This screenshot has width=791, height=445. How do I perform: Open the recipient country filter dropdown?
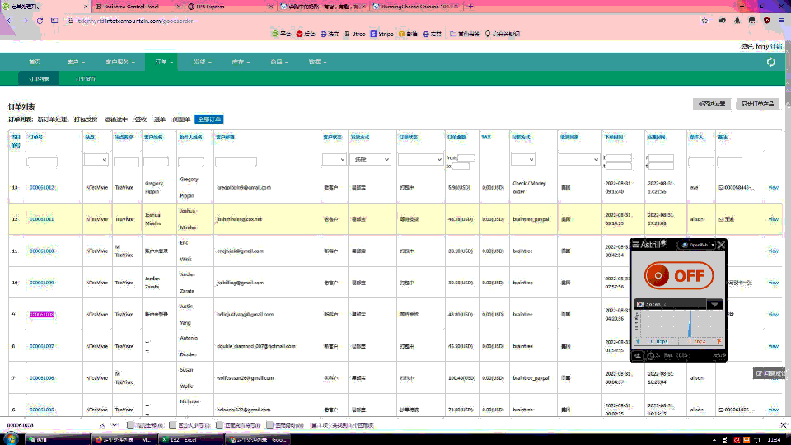point(579,159)
